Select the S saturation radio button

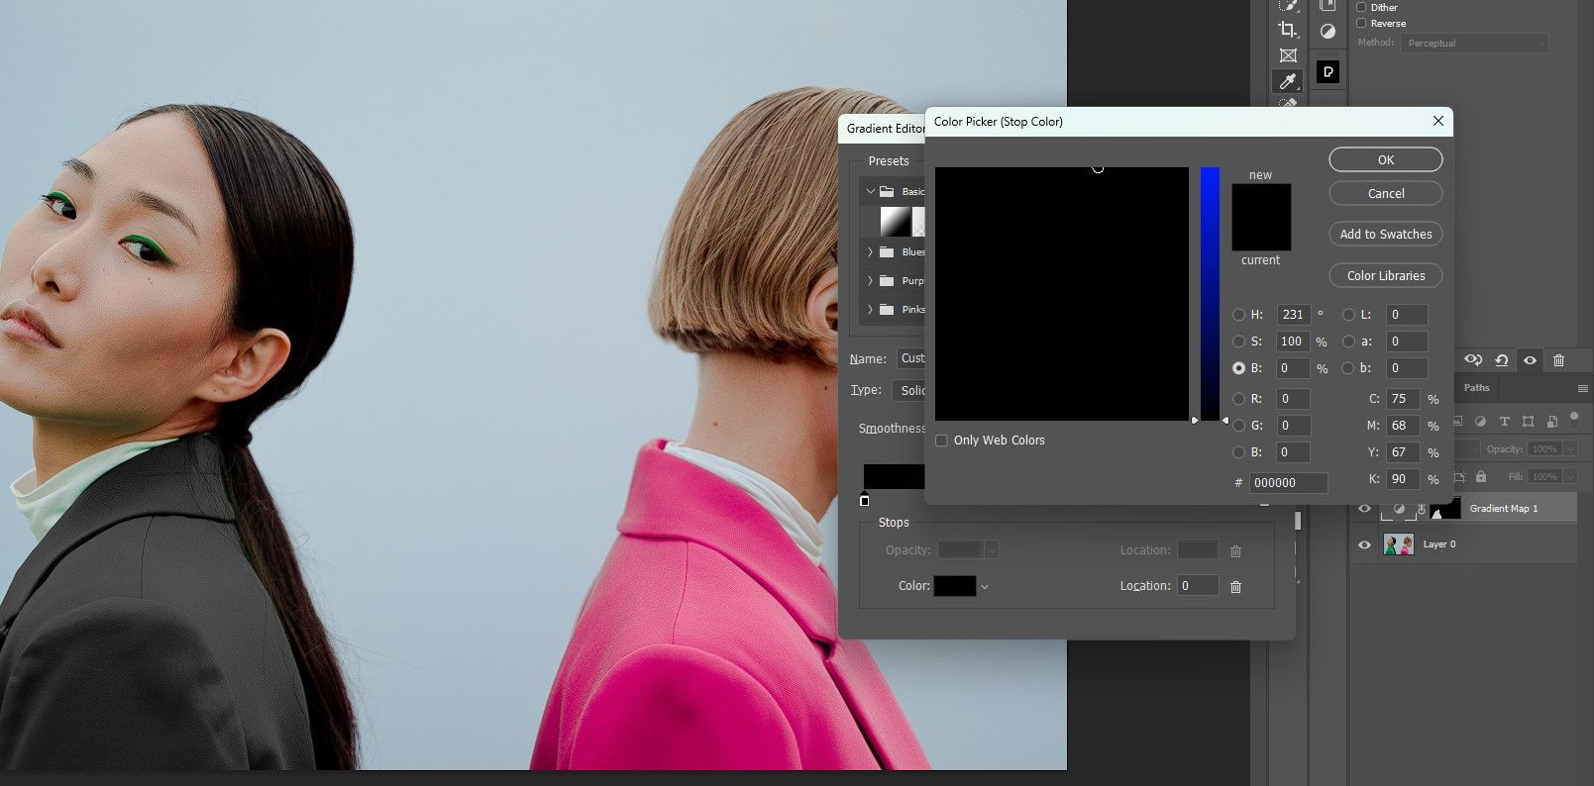point(1238,342)
